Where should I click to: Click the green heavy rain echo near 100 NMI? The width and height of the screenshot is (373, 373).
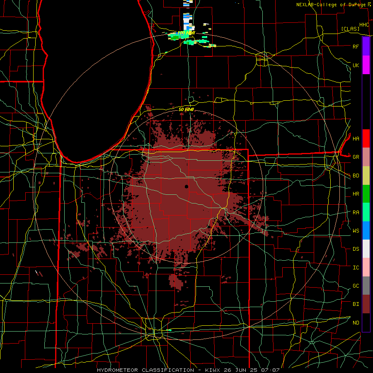click(x=175, y=38)
